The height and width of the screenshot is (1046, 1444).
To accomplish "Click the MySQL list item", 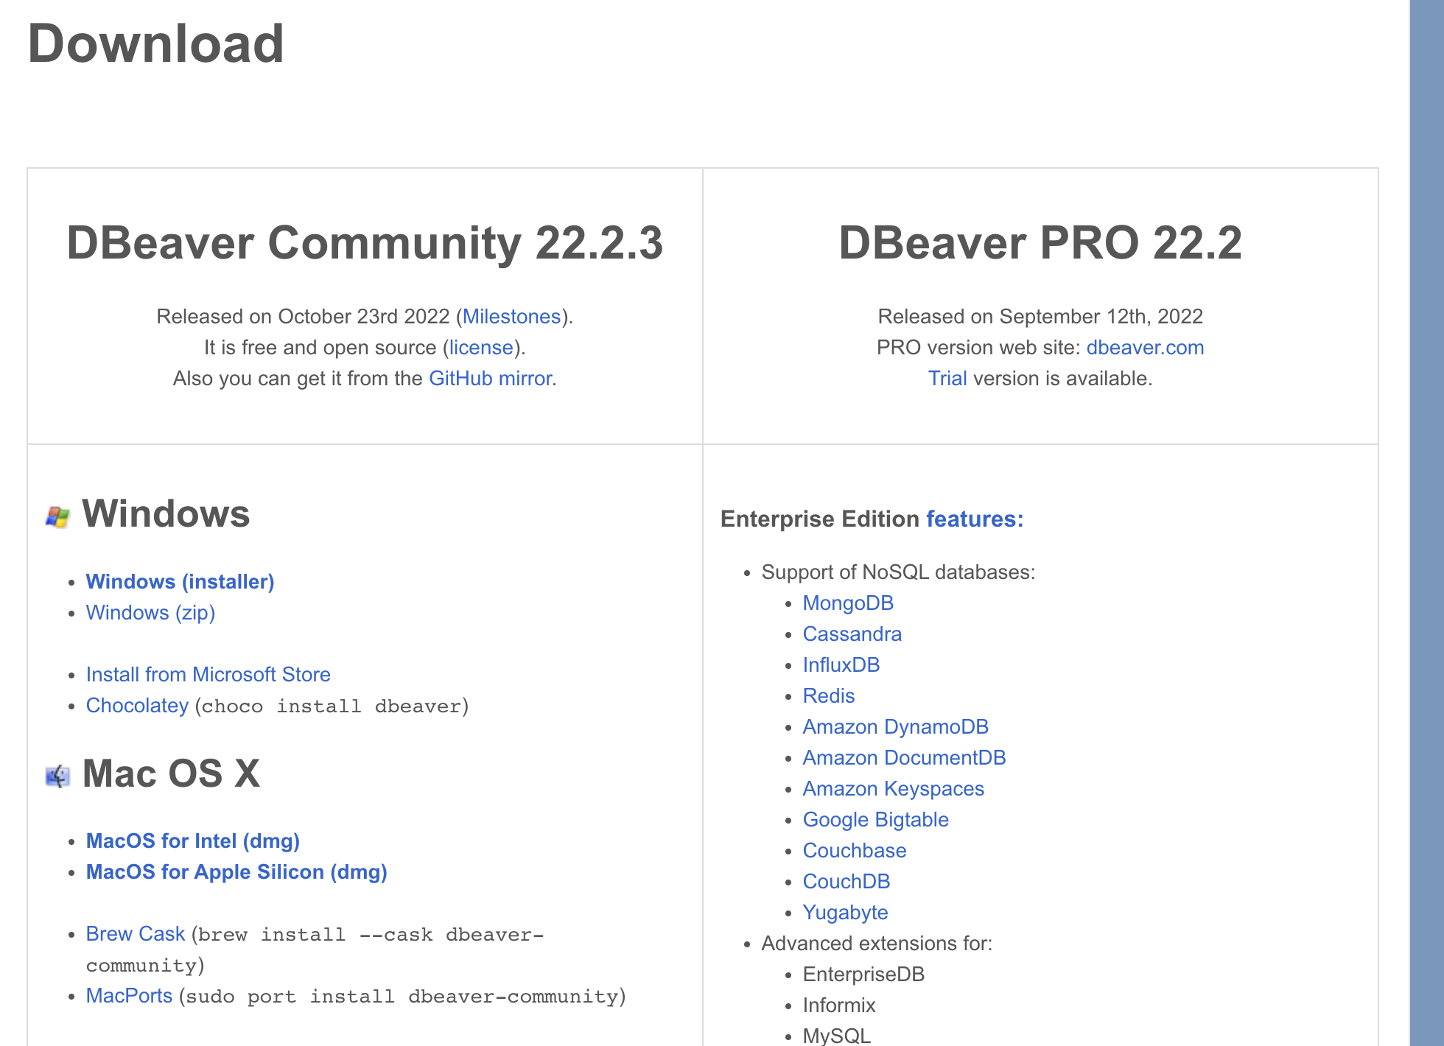I will [x=837, y=1036].
